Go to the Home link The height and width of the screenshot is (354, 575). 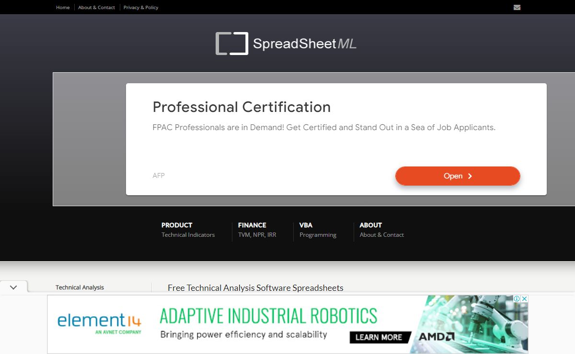coord(63,7)
